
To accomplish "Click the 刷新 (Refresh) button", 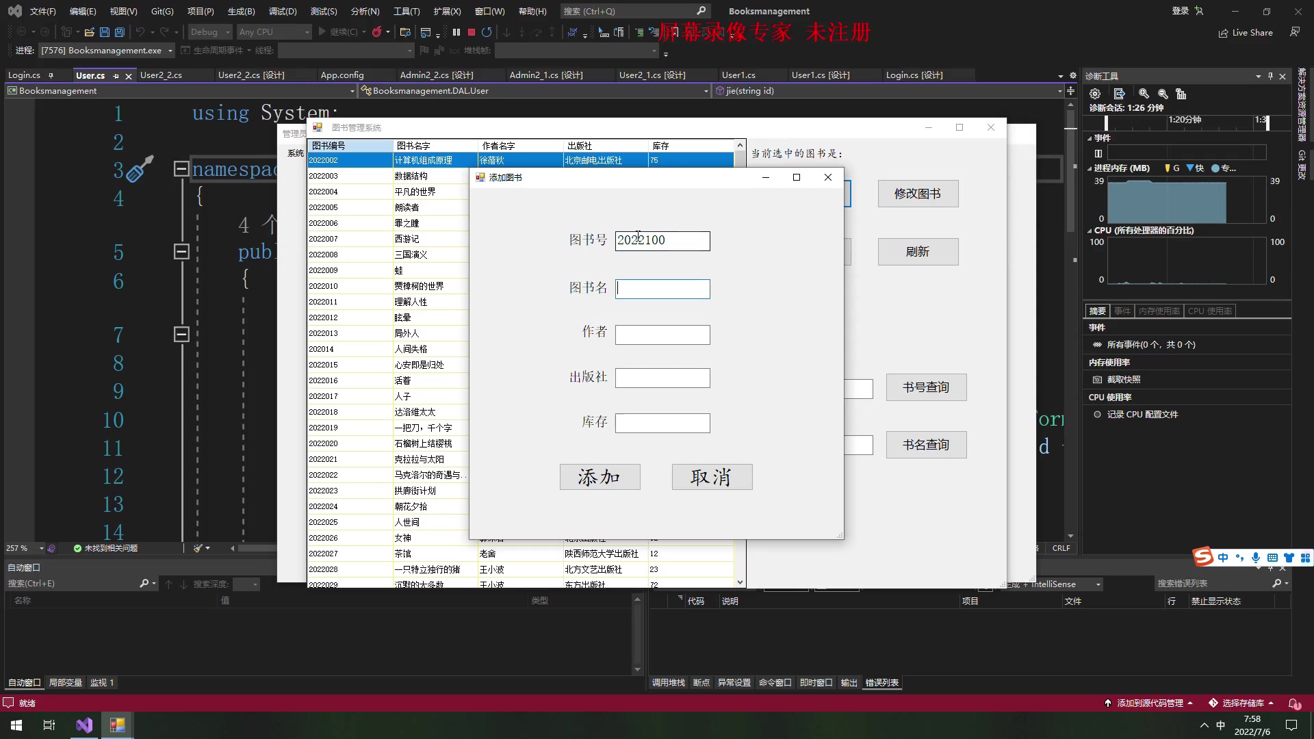I will click(918, 252).
